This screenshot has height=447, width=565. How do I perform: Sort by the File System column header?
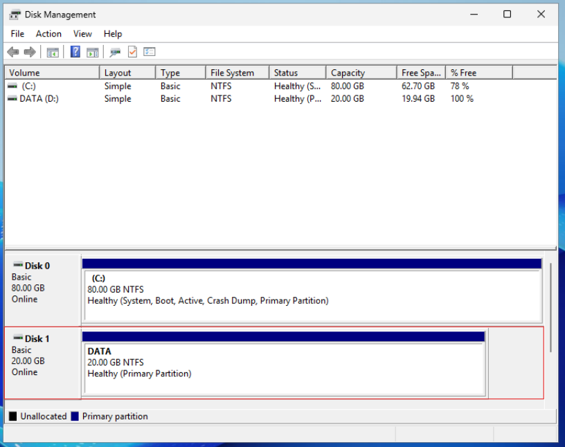pyautogui.click(x=237, y=73)
